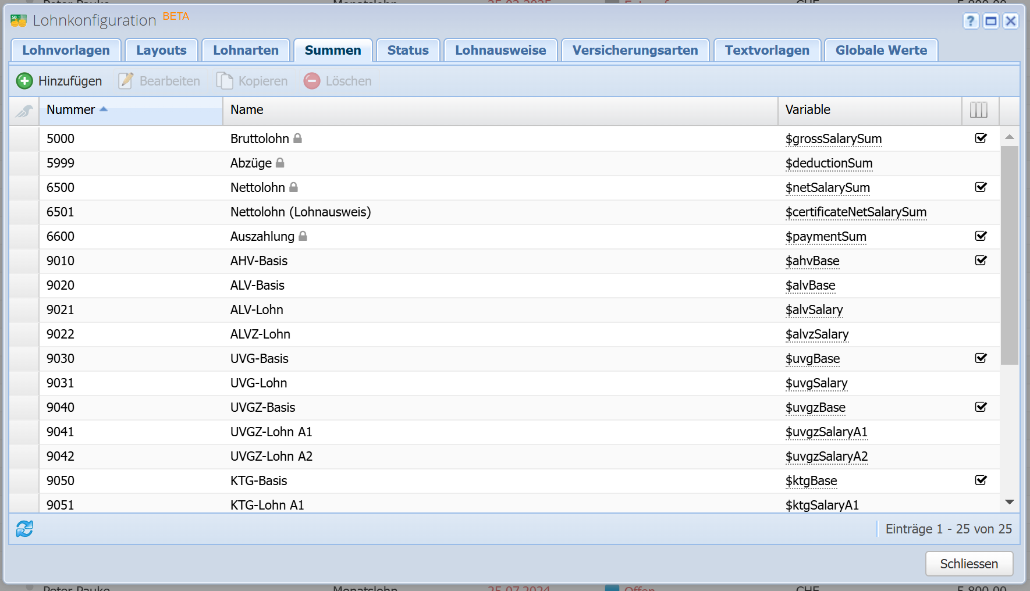Toggle the checkbox in the Bruttolohn row
The width and height of the screenshot is (1030, 591).
tap(981, 138)
